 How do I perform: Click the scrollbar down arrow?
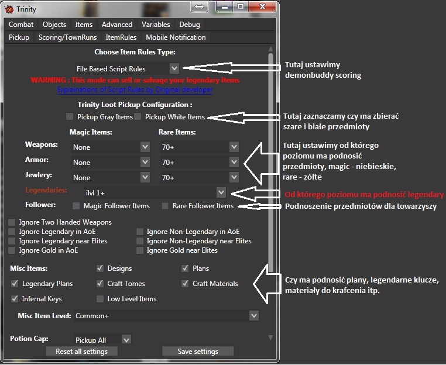point(270,338)
